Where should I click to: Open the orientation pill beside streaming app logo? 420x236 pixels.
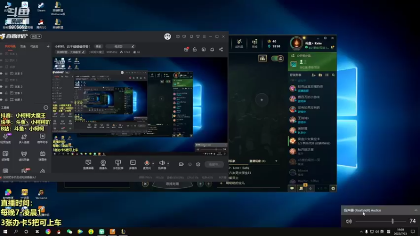point(36,36)
